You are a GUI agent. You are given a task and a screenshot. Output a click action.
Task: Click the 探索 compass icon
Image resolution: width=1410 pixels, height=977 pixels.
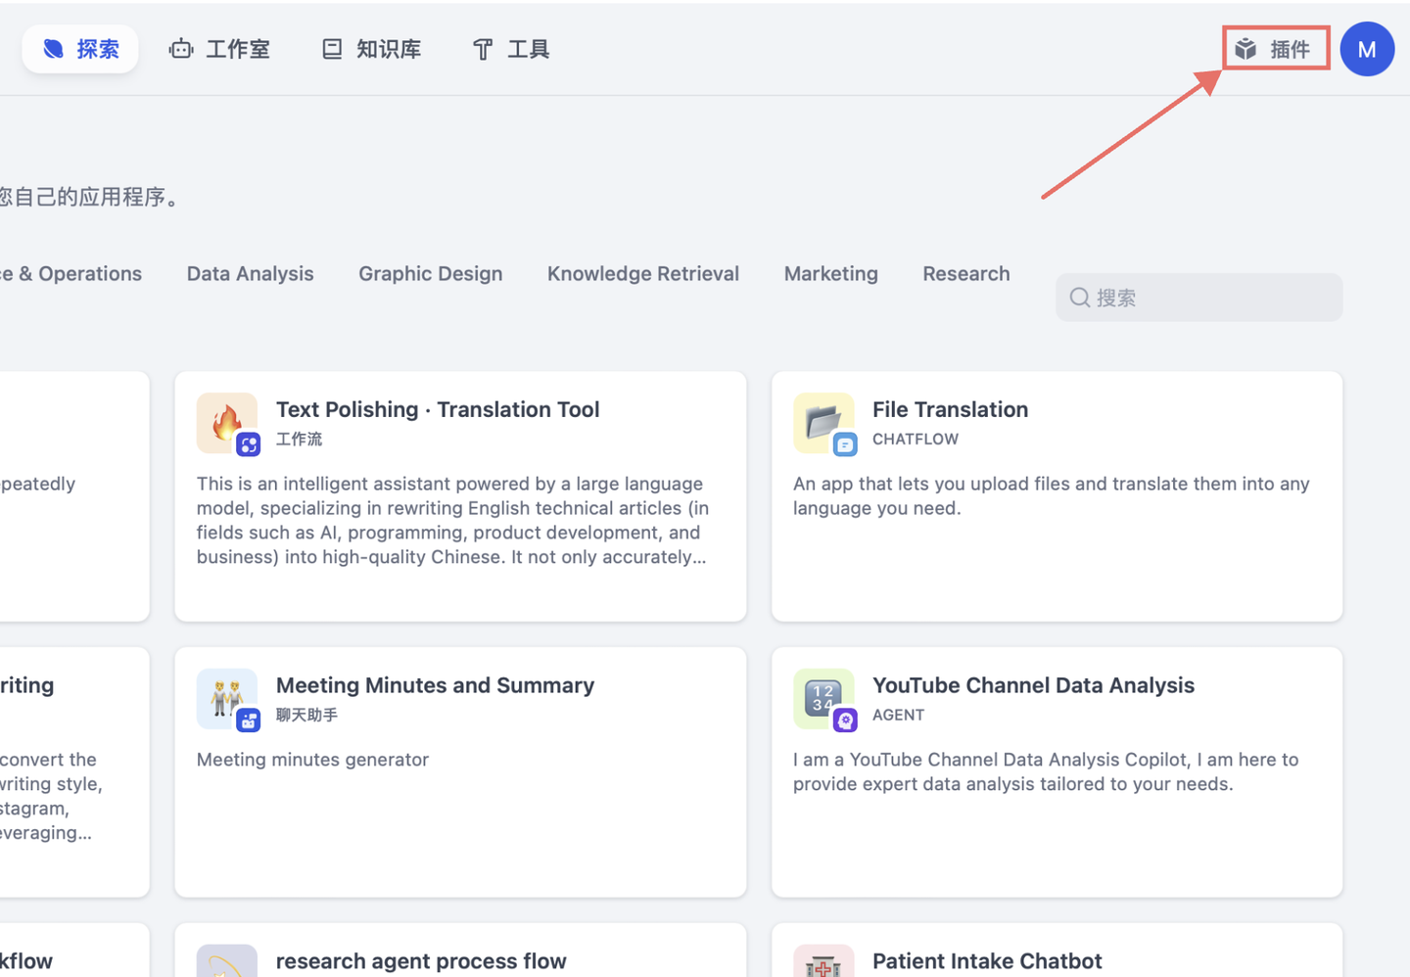tap(52, 48)
